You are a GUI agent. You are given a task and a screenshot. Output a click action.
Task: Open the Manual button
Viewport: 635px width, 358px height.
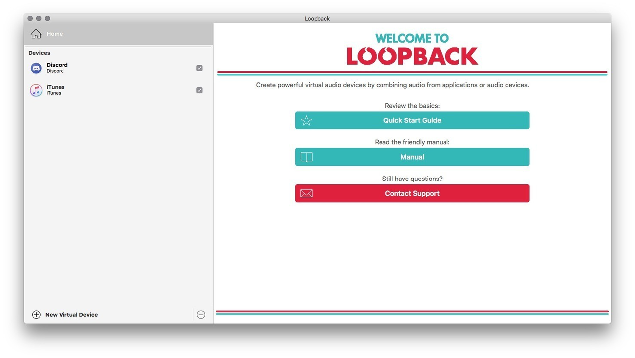pyautogui.click(x=412, y=157)
